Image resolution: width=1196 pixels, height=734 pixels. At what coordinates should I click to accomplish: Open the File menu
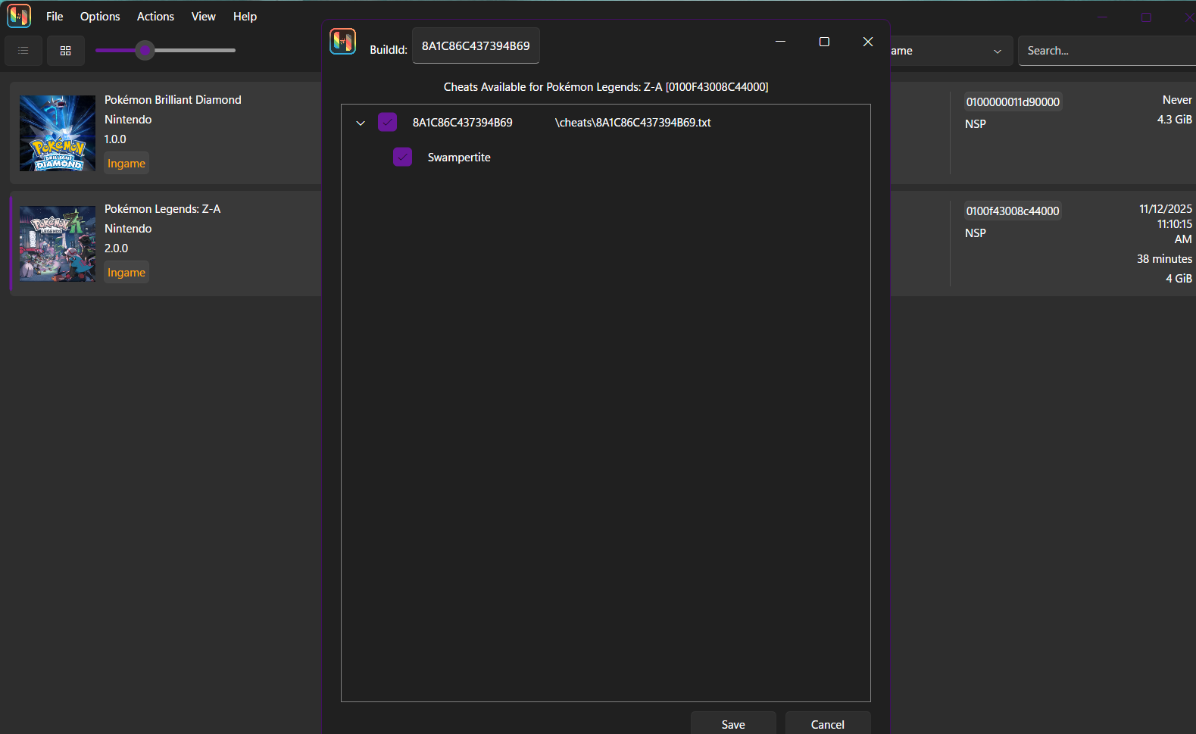click(55, 16)
